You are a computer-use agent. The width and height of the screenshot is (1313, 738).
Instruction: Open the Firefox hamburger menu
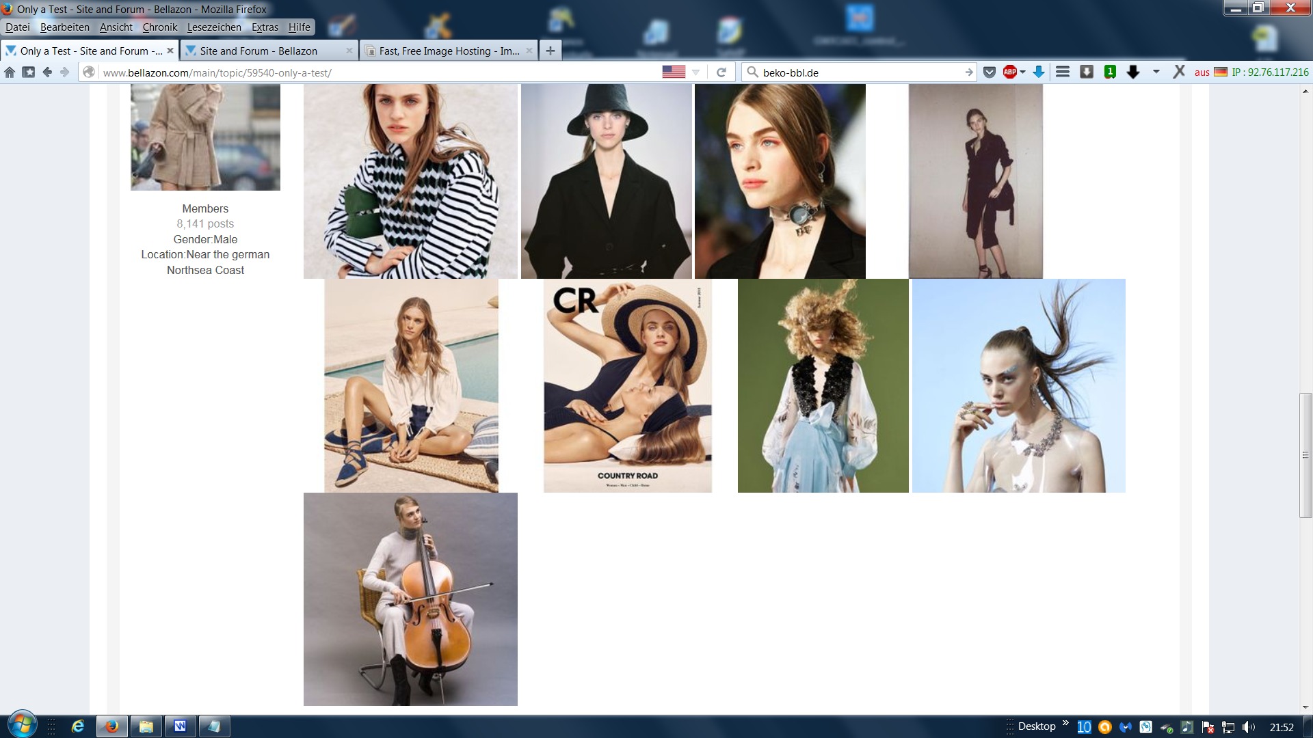coord(1062,72)
